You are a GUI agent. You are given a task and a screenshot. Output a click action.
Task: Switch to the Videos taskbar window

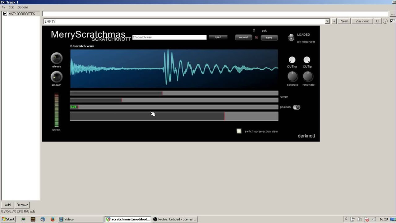(x=81, y=219)
